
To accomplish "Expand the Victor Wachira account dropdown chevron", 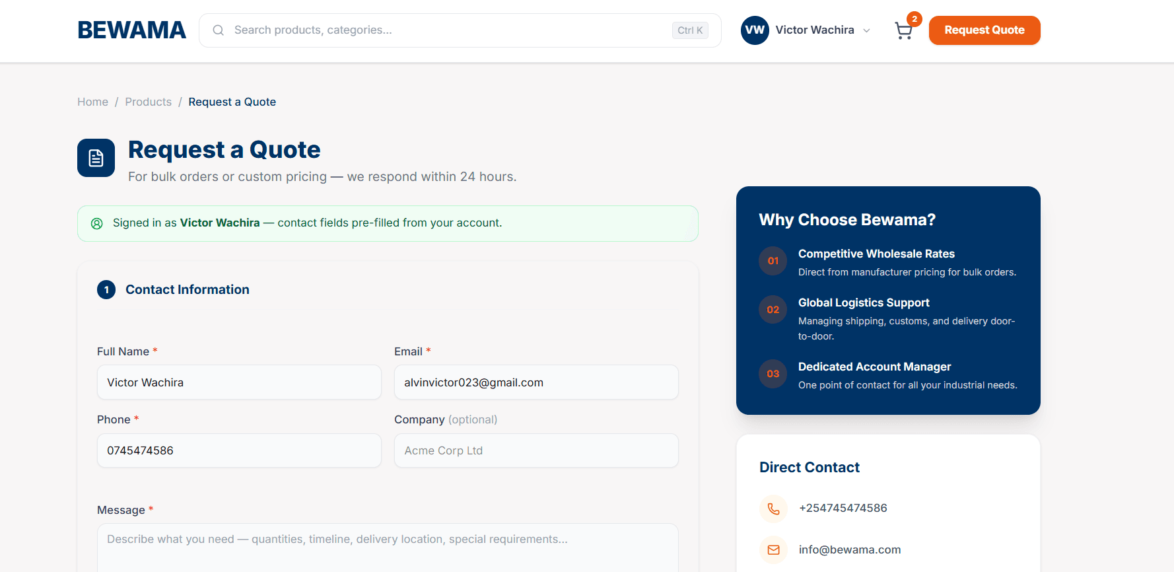I will click(866, 30).
